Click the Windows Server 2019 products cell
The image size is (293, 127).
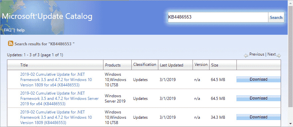[115, 99]
